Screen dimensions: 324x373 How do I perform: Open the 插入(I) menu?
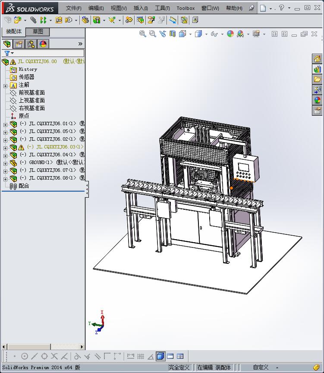pos(141,8)
